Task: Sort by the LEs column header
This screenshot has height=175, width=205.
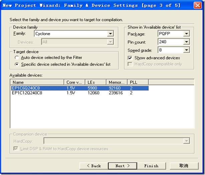Action: [x=95, y=82]
